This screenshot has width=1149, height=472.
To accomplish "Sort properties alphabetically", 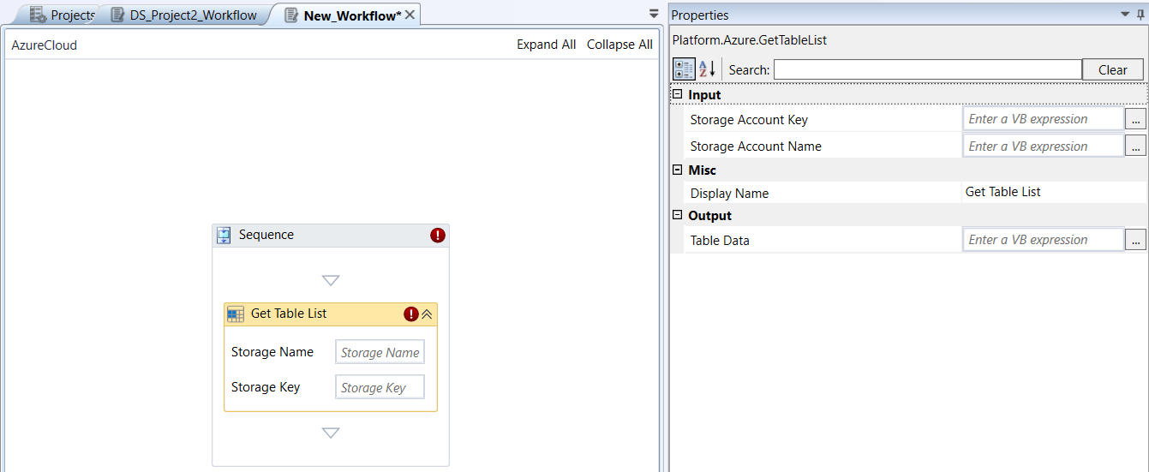I will [x=707, y=69].
